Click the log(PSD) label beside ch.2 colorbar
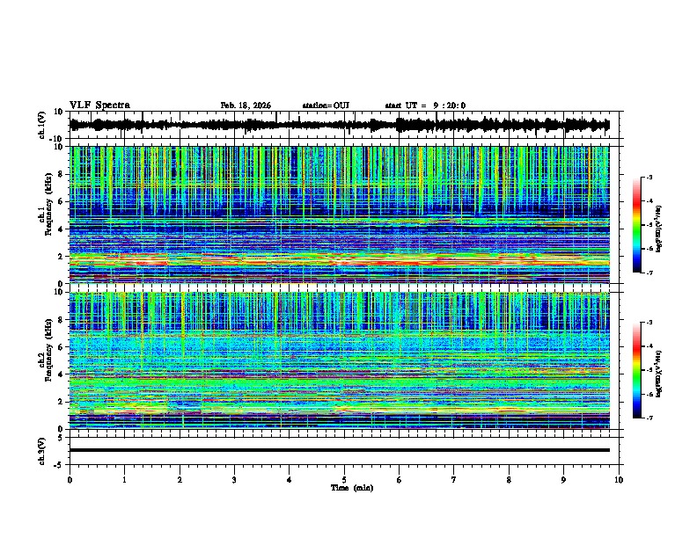 point(659,374)
